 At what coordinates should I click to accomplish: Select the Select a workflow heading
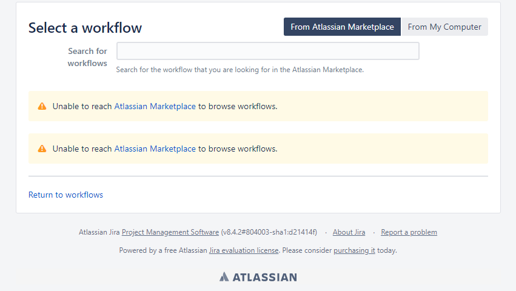(x=85, y=28)
